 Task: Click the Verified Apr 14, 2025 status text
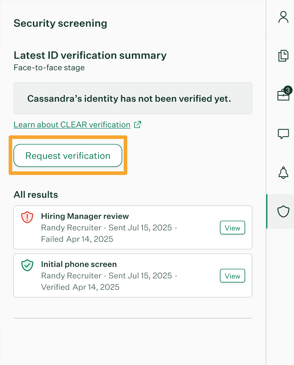[80, 287]
